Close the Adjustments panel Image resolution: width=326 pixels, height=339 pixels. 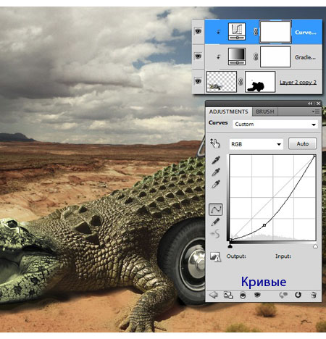click(x=318, y=104)
